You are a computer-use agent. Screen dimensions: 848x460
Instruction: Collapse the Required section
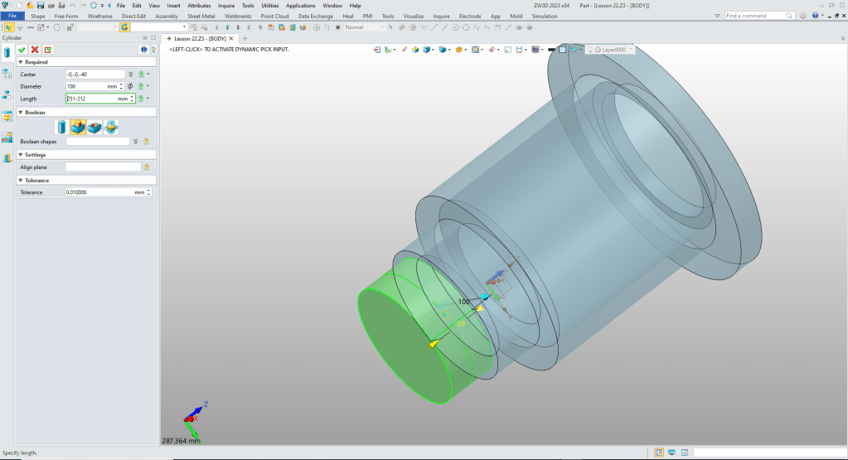[20, 62]
